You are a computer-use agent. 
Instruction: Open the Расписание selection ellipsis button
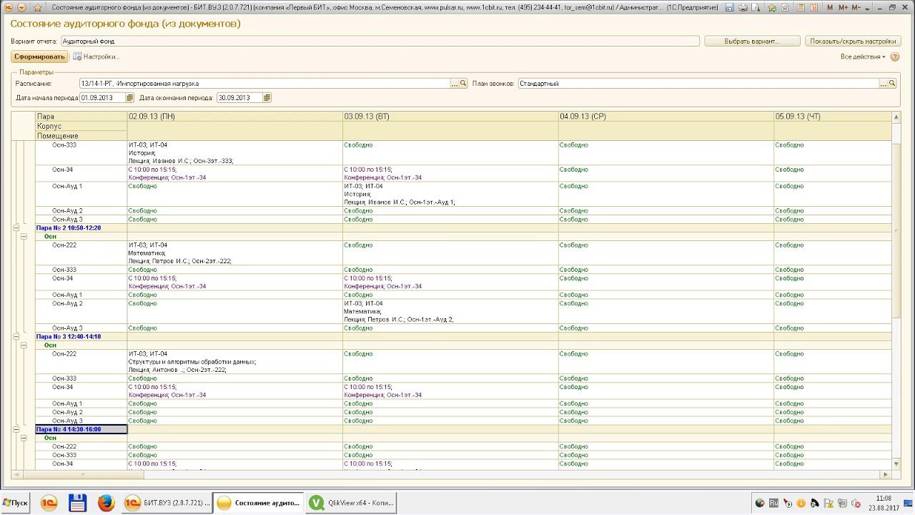(454, 84)
